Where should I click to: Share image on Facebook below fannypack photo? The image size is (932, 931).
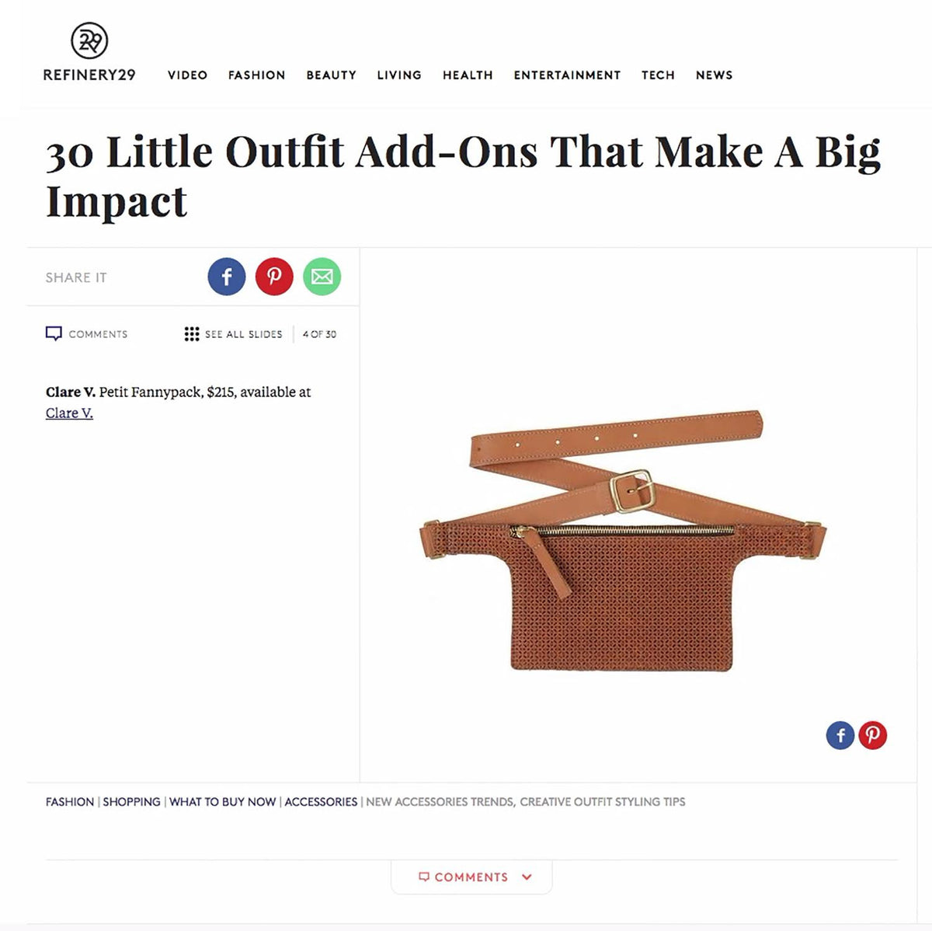pos(840,735)
